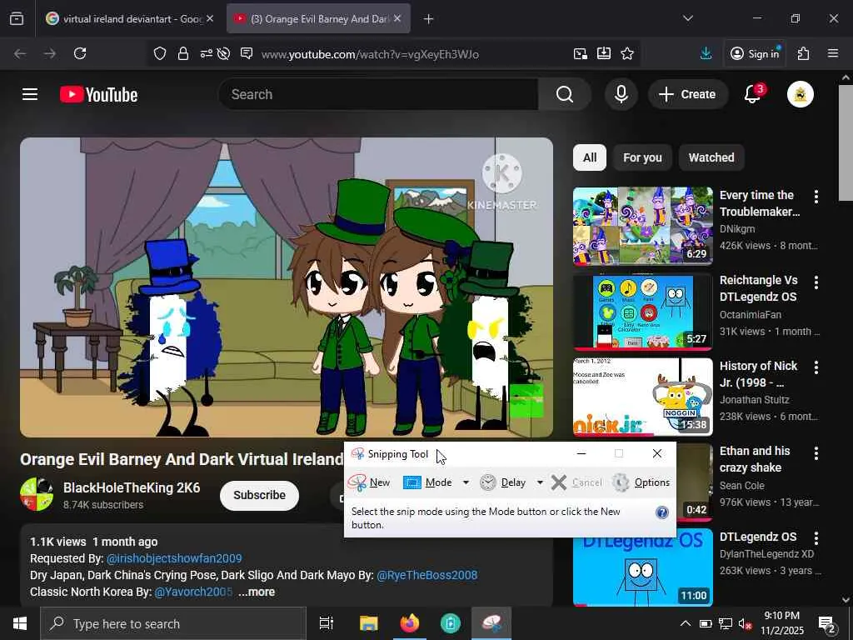Click the Firefox reload button

click(x=80, y=53)
